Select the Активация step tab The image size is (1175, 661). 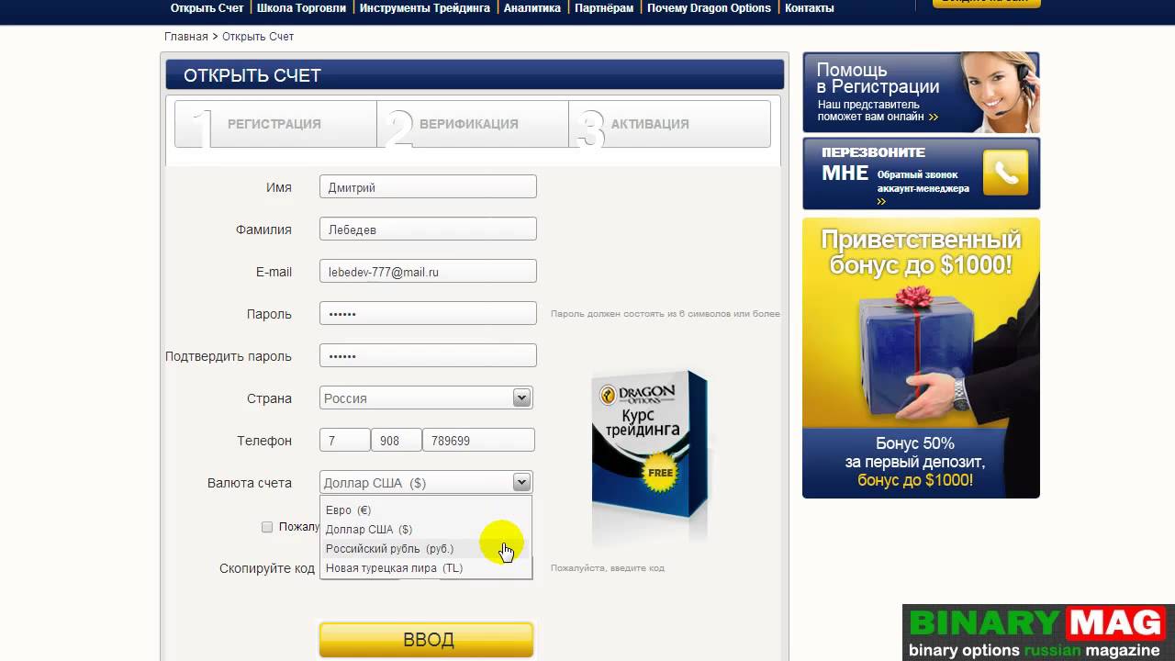click(670, 124)
